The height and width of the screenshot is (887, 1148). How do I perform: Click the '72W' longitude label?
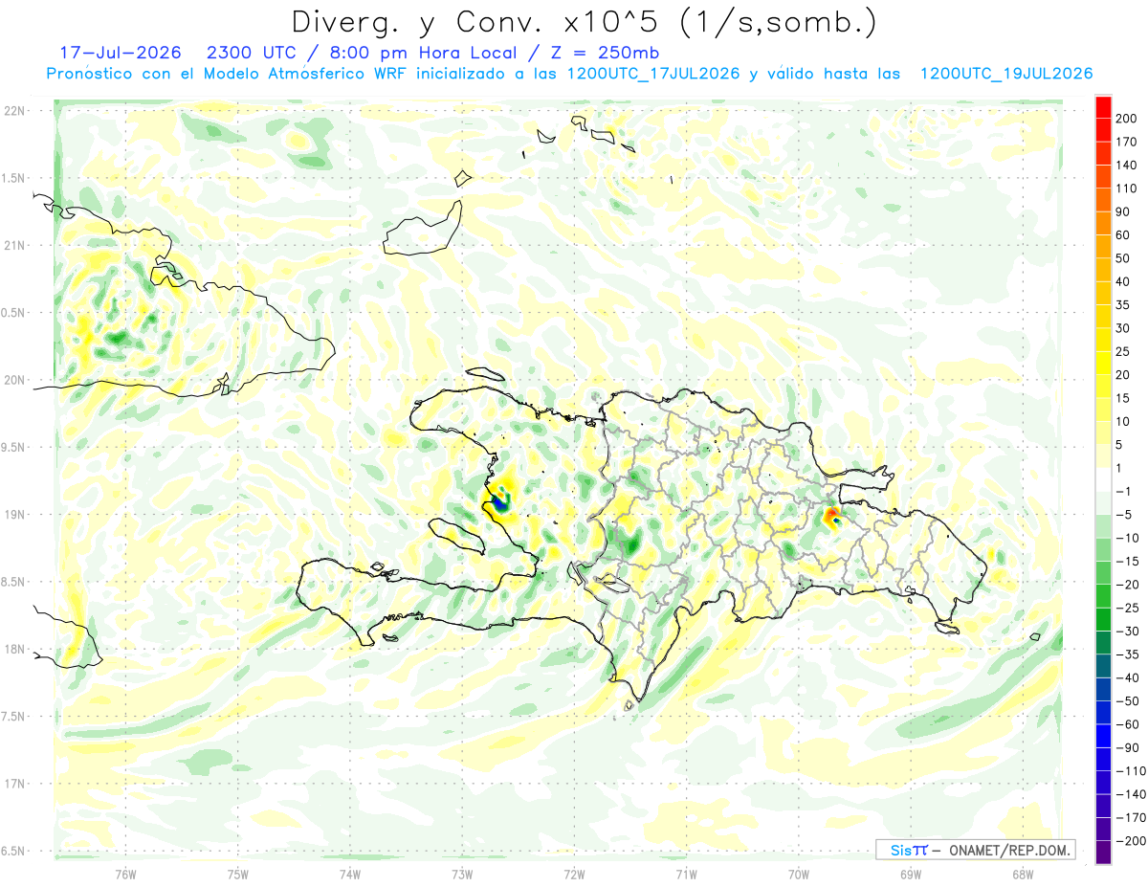pyautogui.click(x=574, y=874)
